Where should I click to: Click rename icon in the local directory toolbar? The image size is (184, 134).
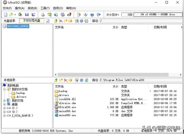(x=70, y=80)
